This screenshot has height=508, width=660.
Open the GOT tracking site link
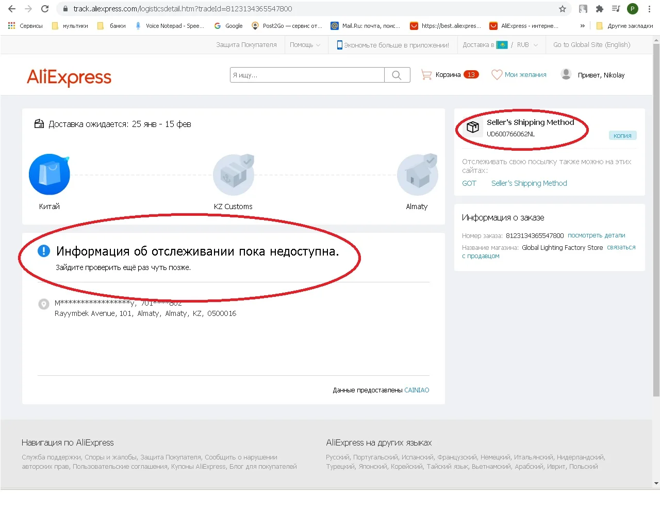coord(469,183)
